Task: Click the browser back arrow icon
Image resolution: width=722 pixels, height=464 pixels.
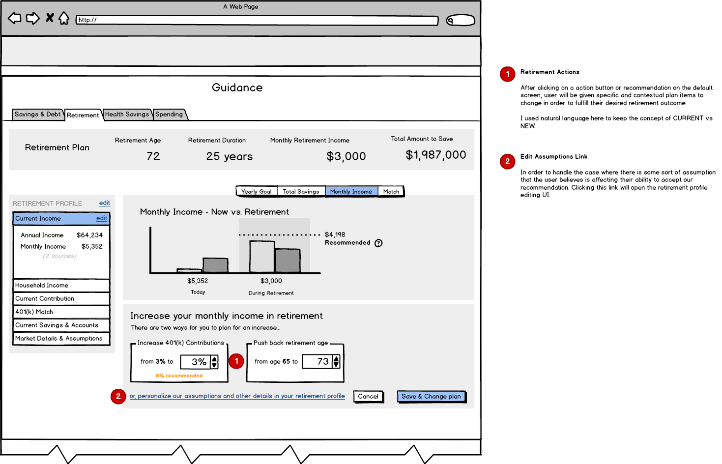Action: 15,19
